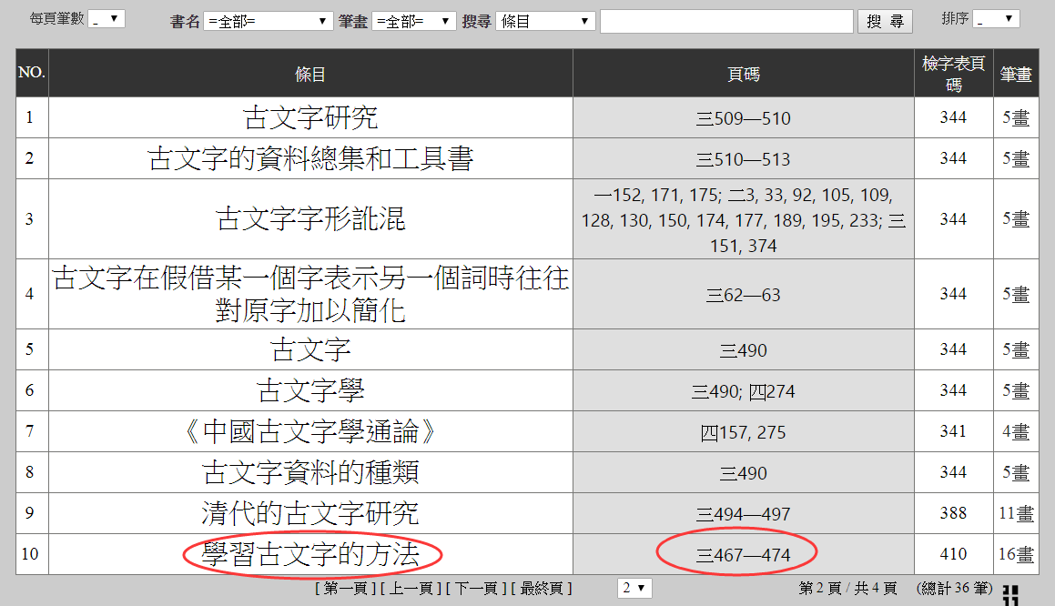This screenshot has height=606, width=1055.
Task: Click page value 三467—474
Action: 744,556
